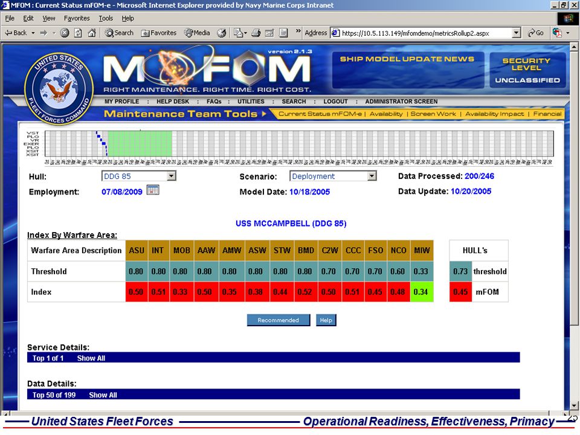Click the Employment date 07/08/2009
The height and width of the screenshot is (435, 580).
[121, 192]
